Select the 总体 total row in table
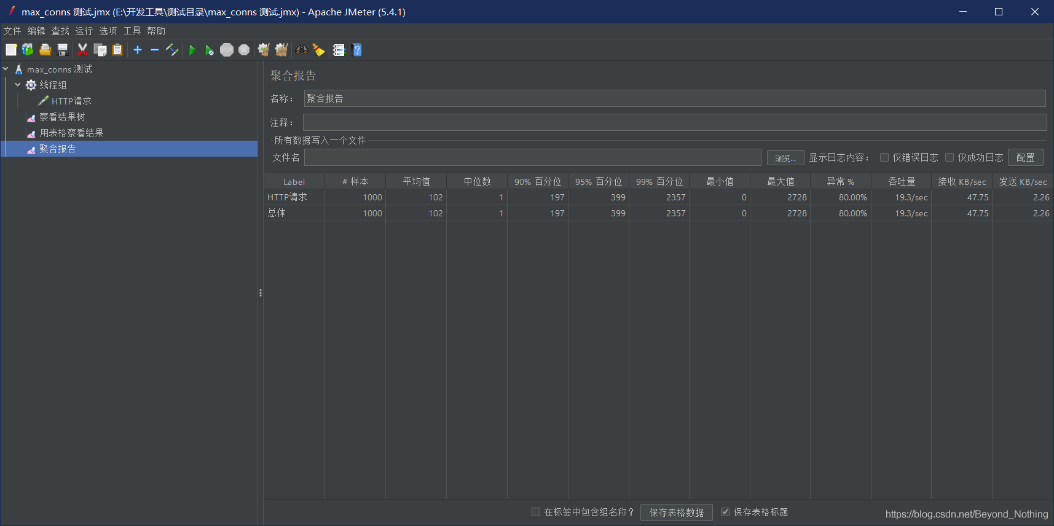1054x526 pixels. [x=658, y=213]
